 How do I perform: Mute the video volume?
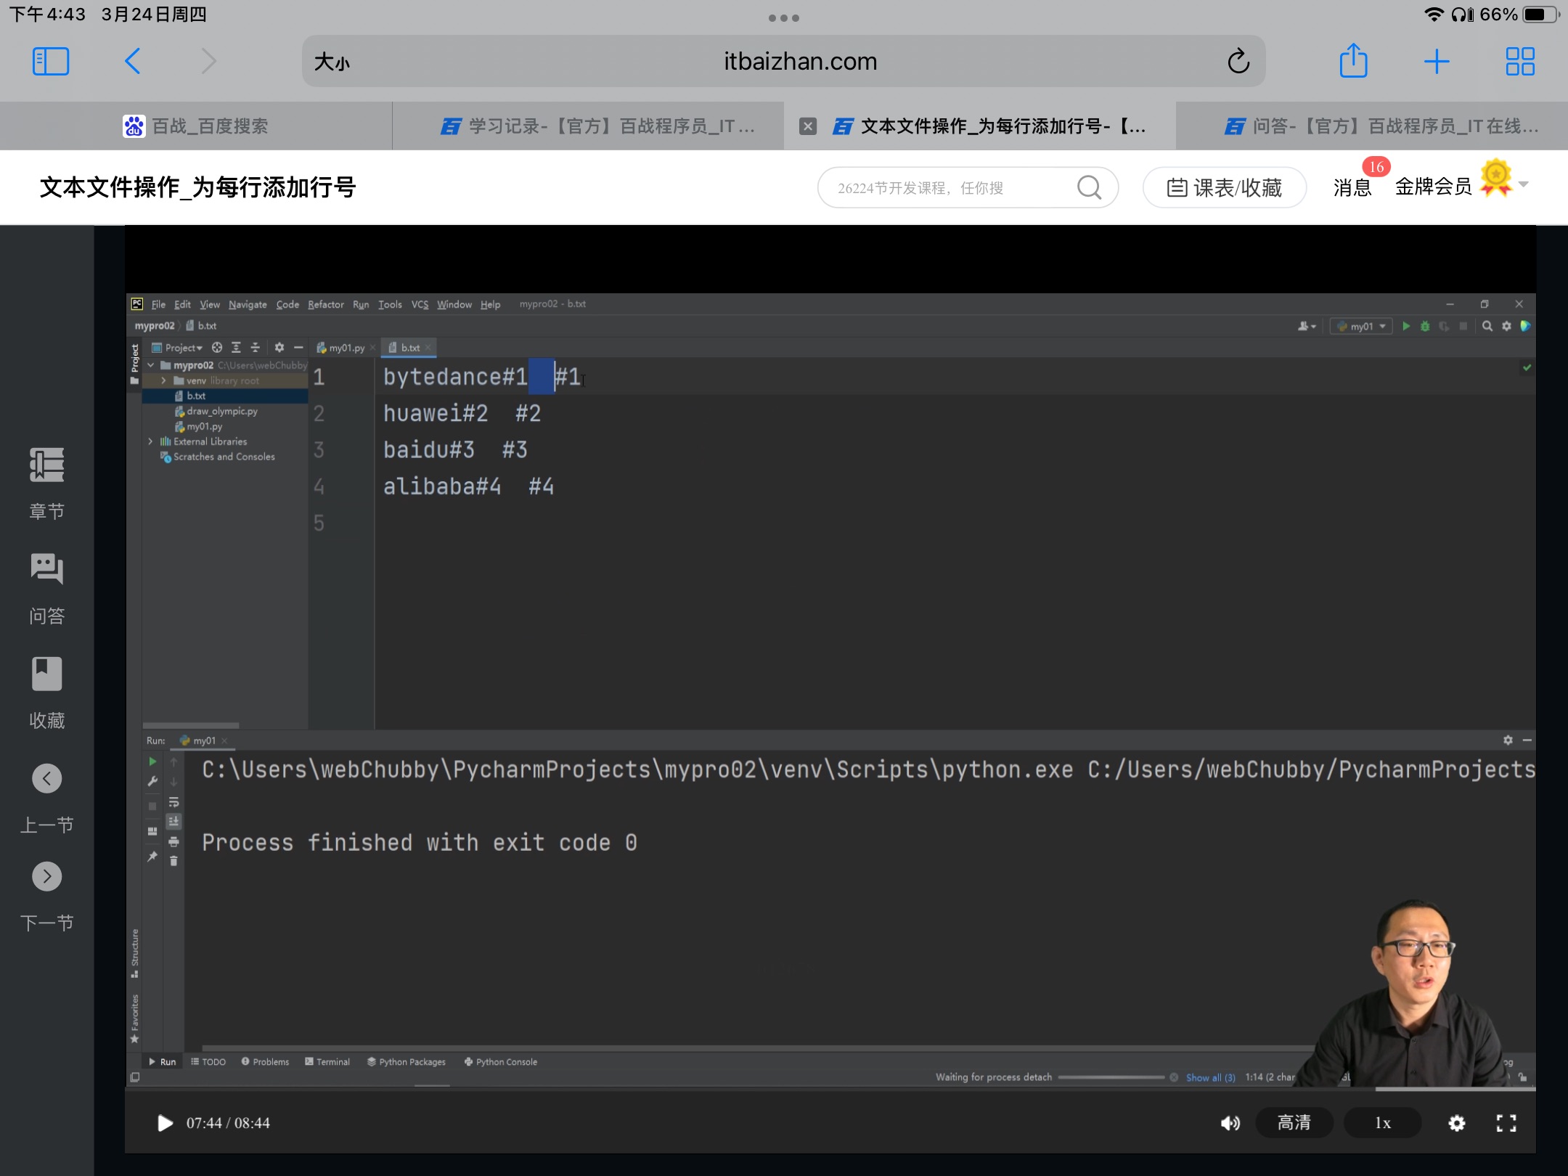[x=1230, y=1123]
